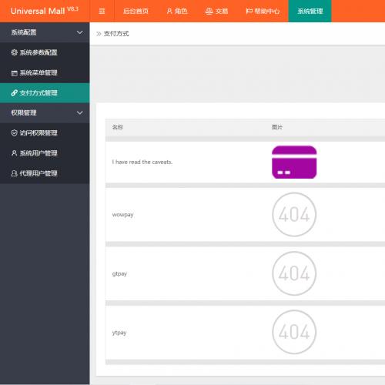
Task: Click the agent icon beside 代理用户管理
Action: pyautogui.click(x=14, y=173)
